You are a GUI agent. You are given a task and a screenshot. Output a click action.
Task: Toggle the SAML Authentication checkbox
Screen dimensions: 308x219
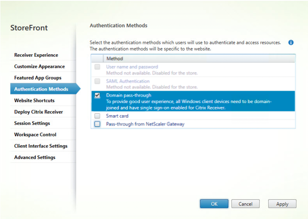pos(97,81)
